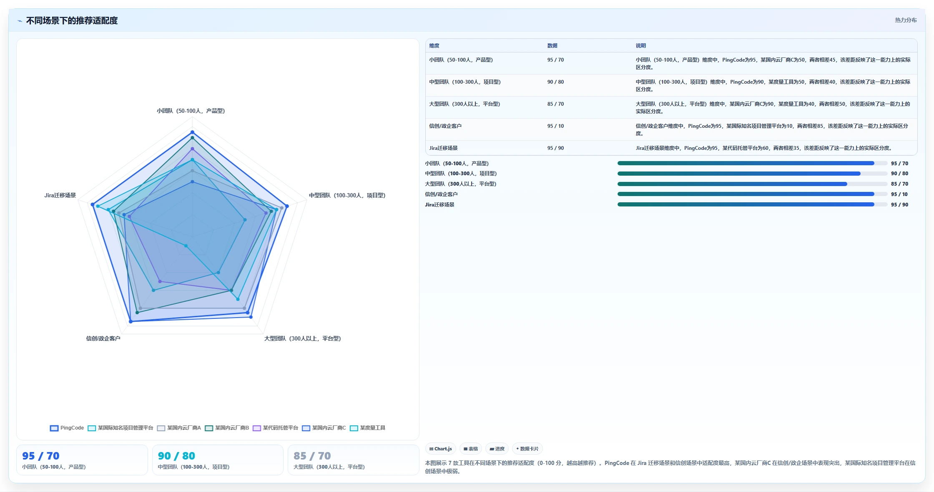Click the 95 / 10 value beside the progress bar
Viewport: 934px width, 492px height.
tap(899, 194)
